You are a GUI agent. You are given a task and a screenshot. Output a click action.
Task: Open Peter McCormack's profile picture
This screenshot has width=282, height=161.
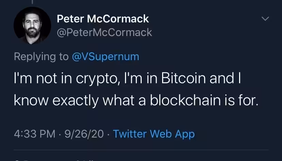click(x=32, y=25)
